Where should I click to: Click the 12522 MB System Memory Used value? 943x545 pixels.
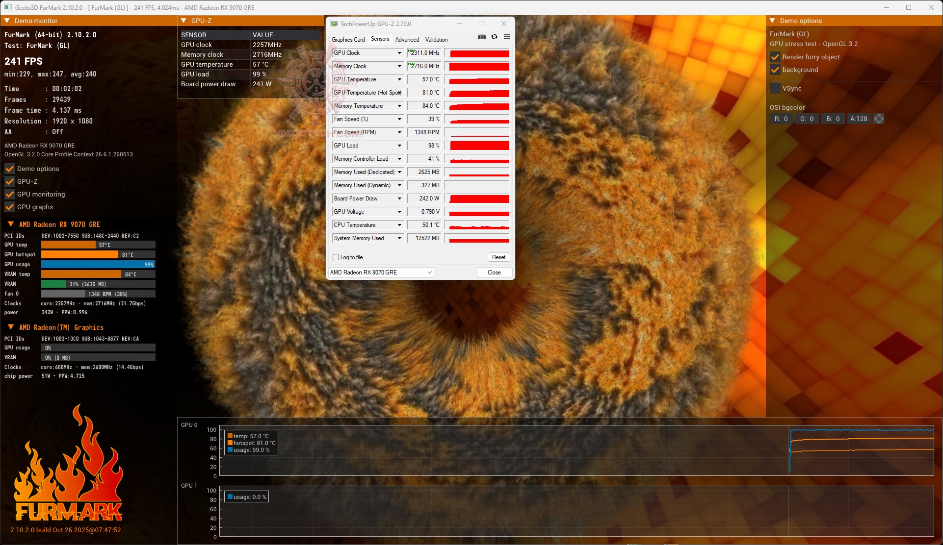click(424, 238)
